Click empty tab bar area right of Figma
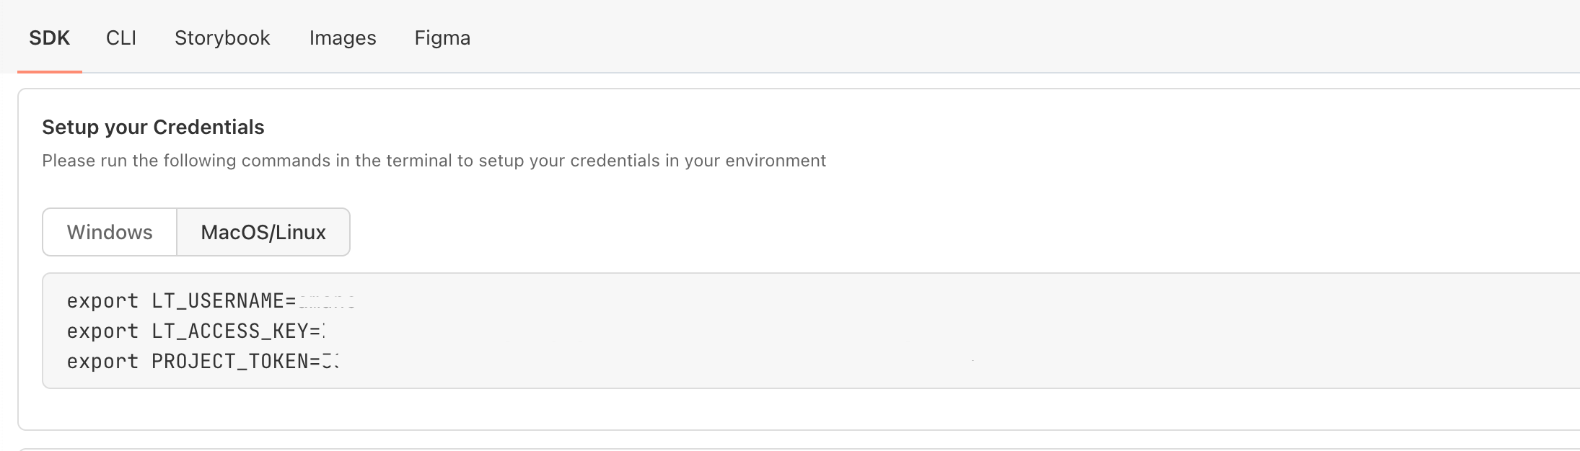1580x451 pixels. 938,37
